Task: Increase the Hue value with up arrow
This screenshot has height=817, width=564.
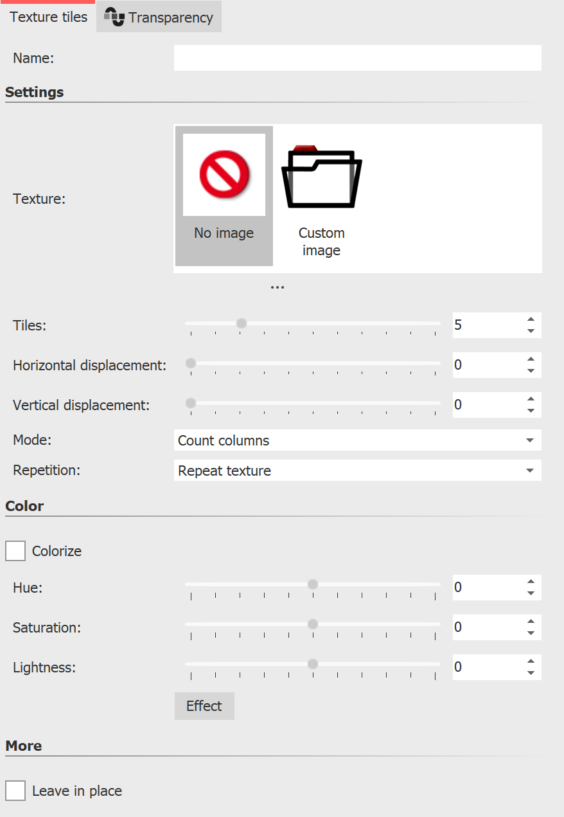Action: tap(531, 582)
